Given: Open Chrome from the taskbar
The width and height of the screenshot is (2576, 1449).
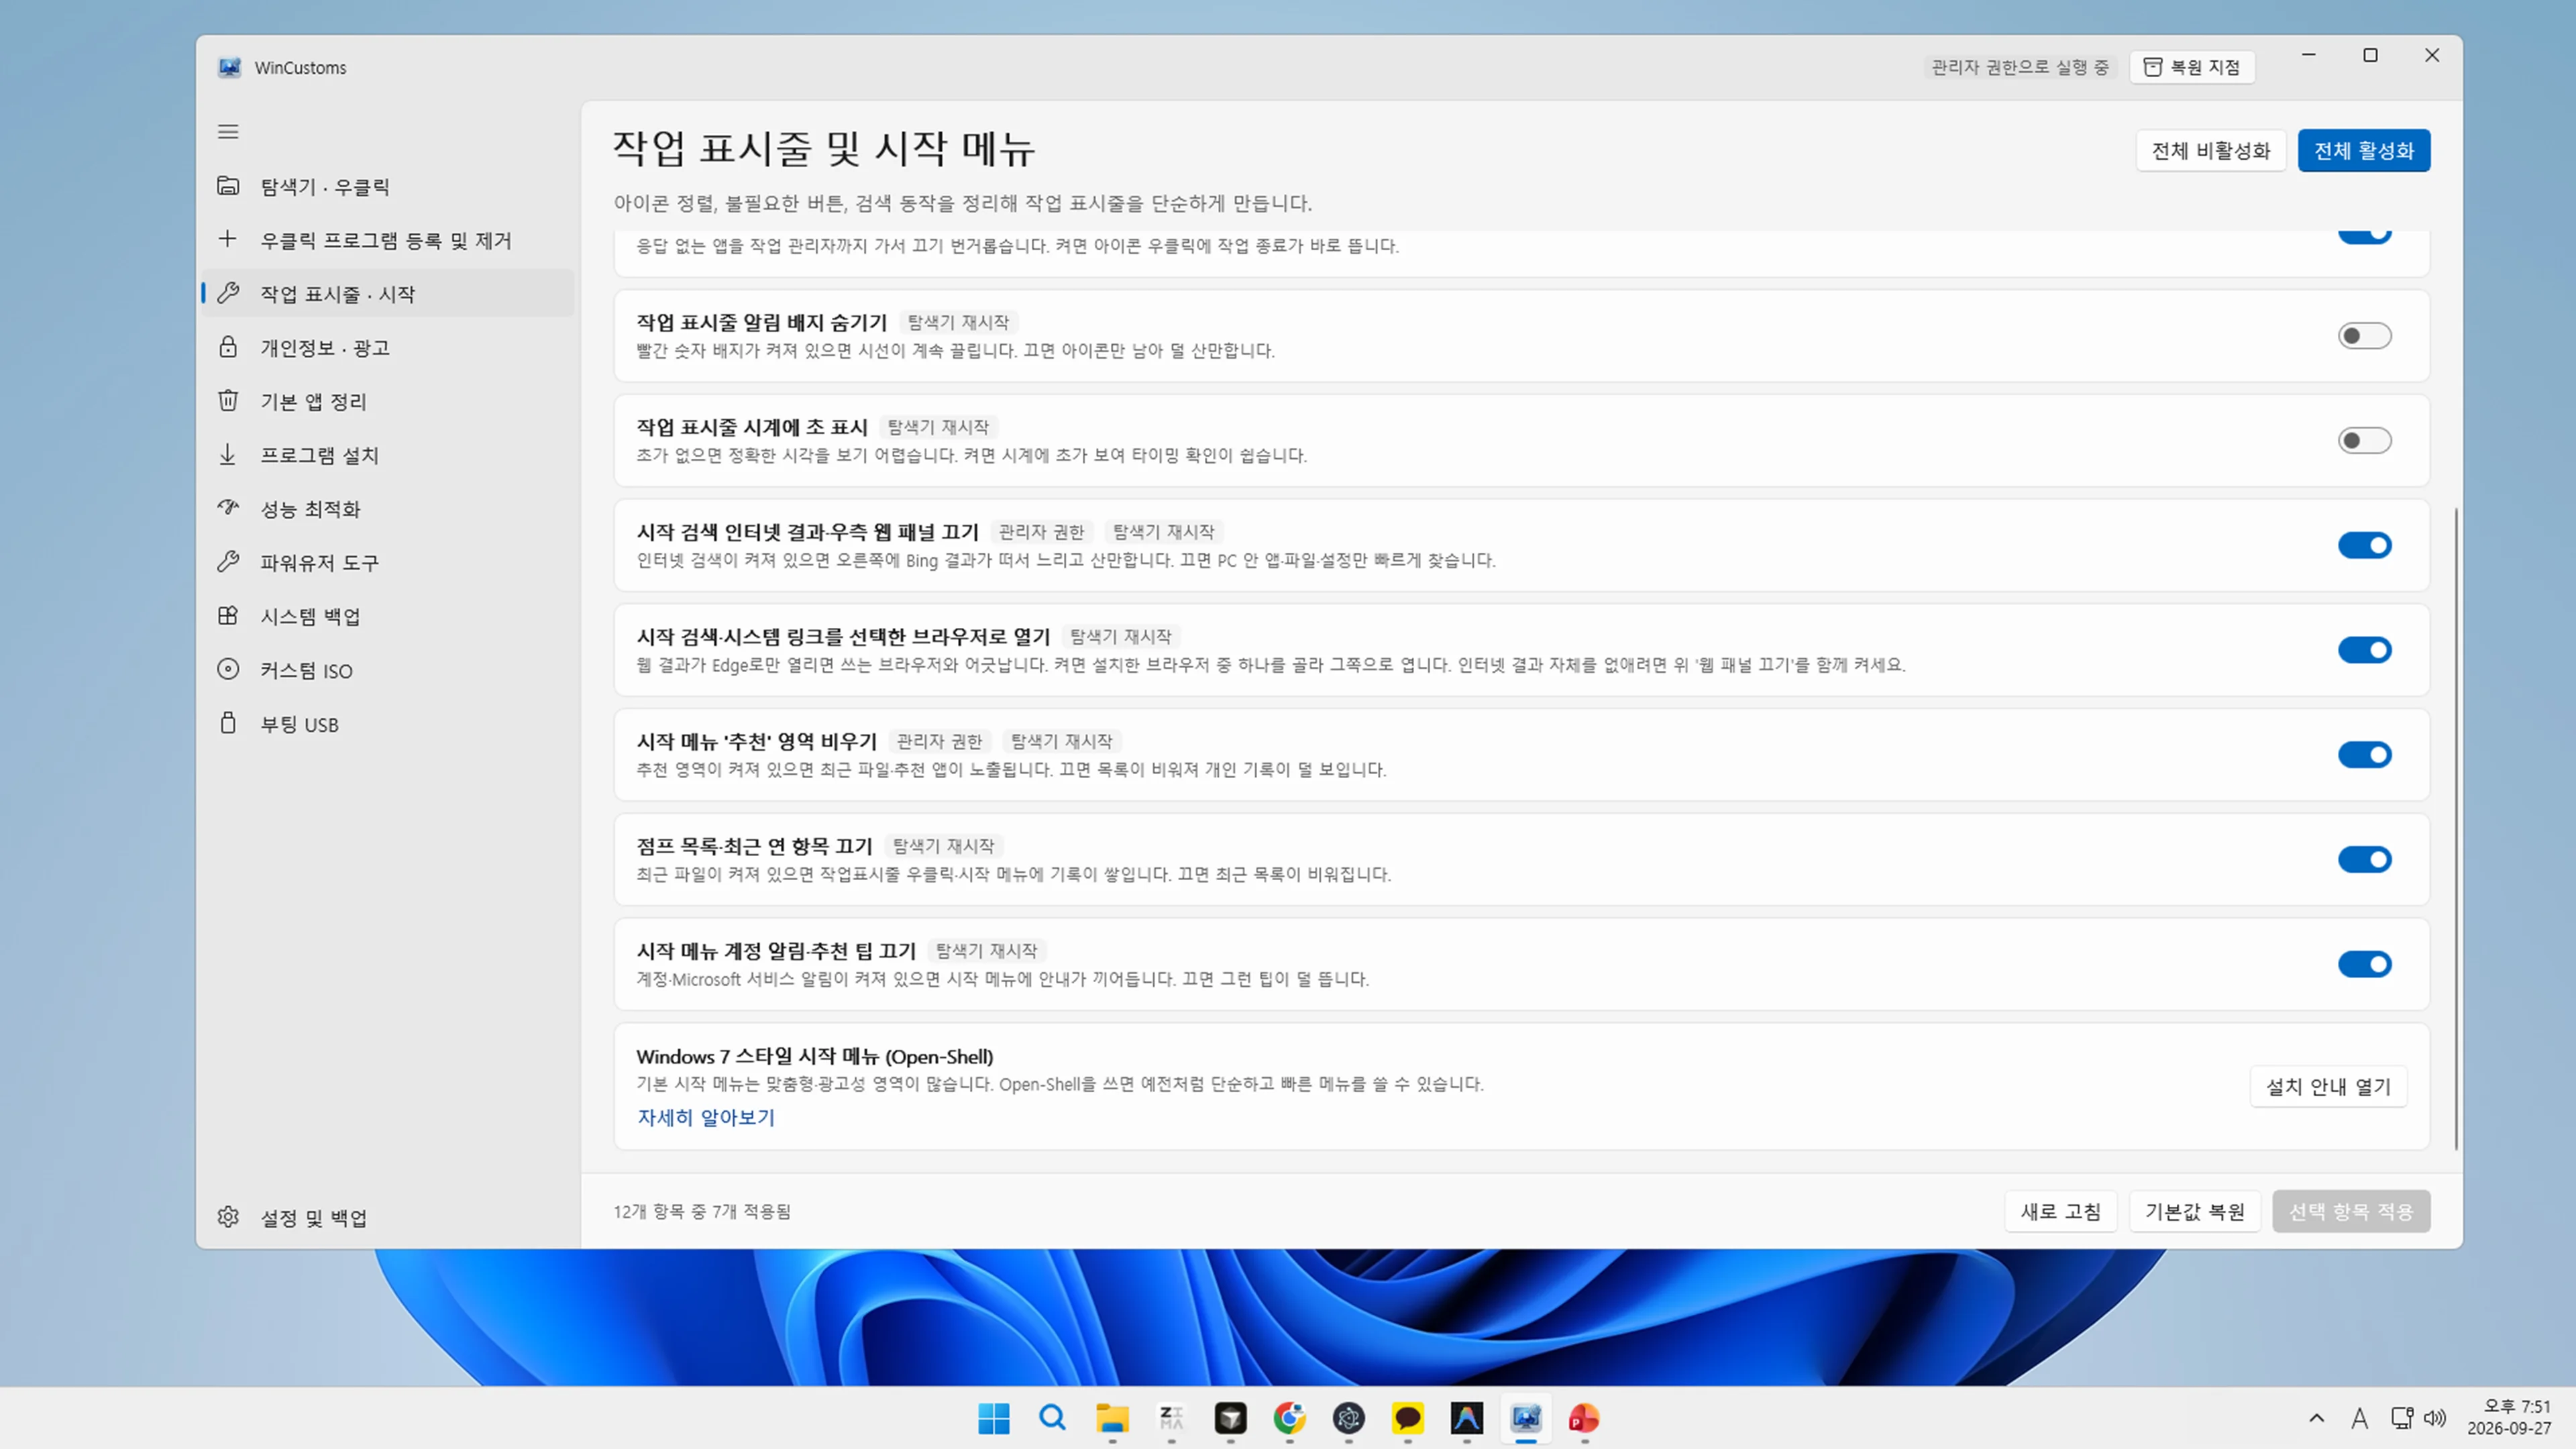Looking at the screenshot, I should 1289,1418.
